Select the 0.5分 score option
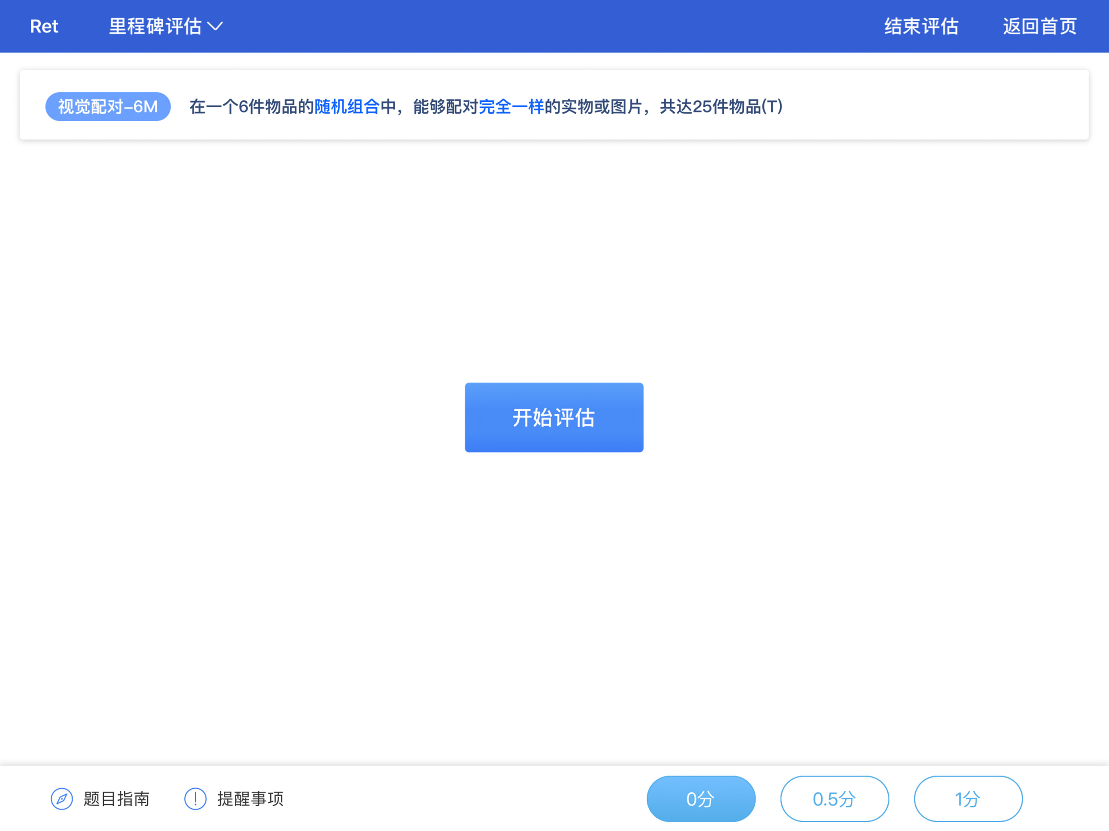 coord(834,799)
